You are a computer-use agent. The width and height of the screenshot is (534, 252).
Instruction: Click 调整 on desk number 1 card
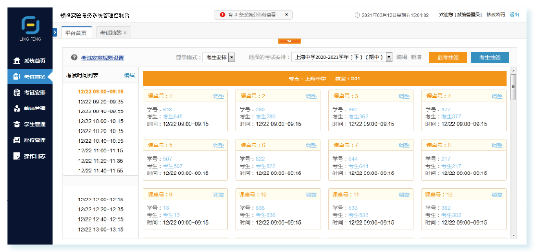point(218,96)
